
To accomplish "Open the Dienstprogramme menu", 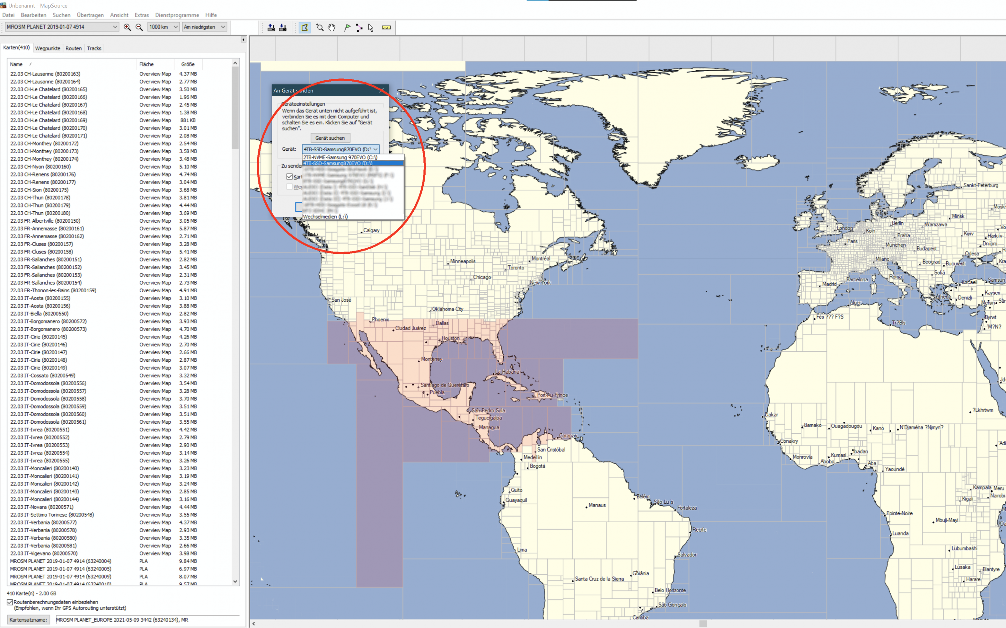I will click(x=177, y=15).
